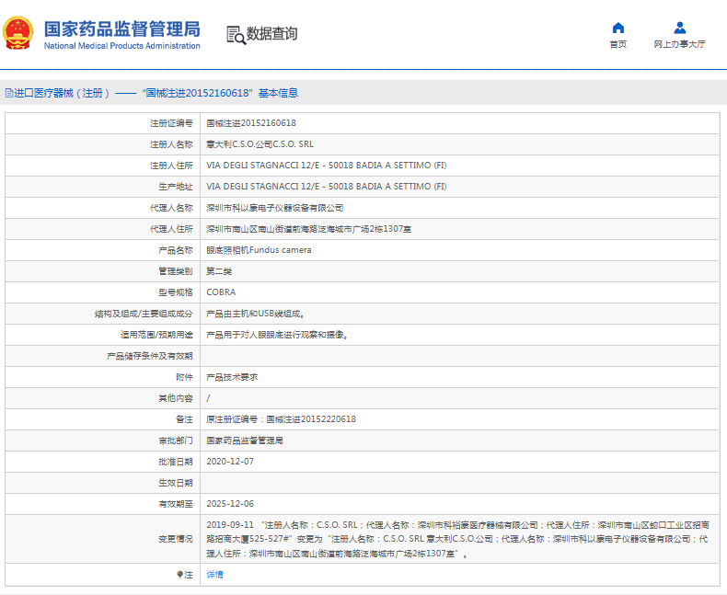Open the 详情 link

click(214, 574)
